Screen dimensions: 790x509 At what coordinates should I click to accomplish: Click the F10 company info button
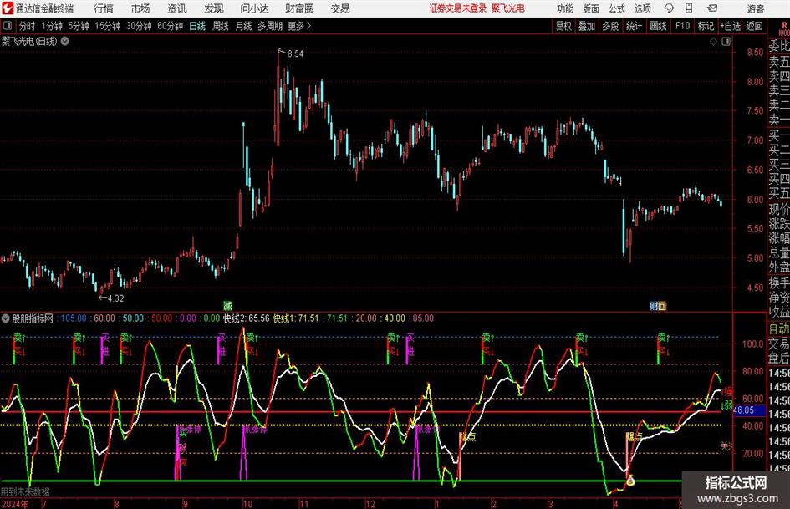click(683, 26)
